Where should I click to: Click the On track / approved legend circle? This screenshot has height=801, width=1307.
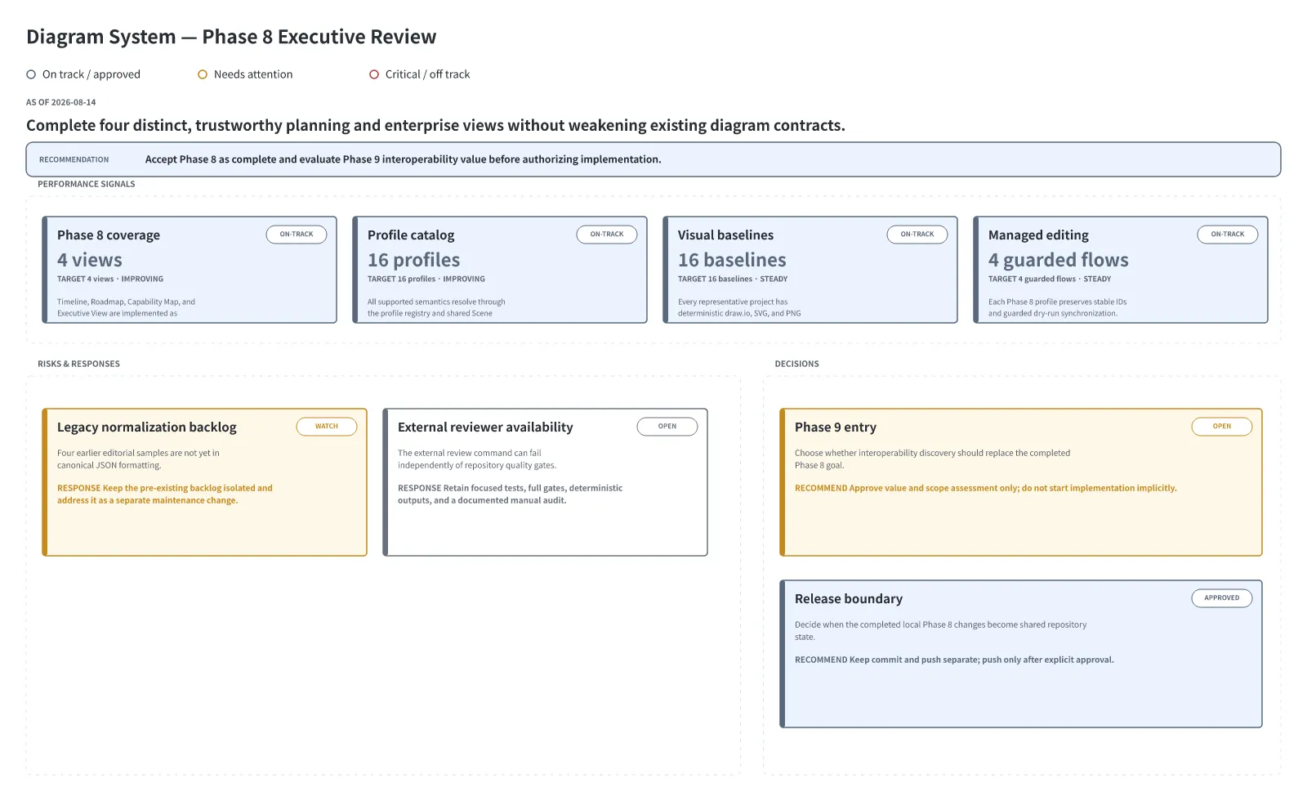tap(31, 74)
